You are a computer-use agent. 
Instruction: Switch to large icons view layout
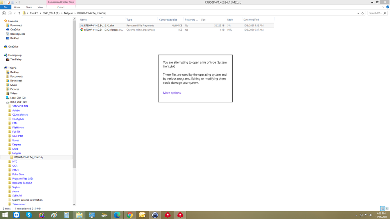387,209
